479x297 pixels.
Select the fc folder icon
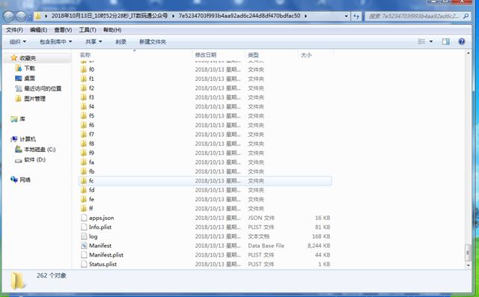(83, 180)
